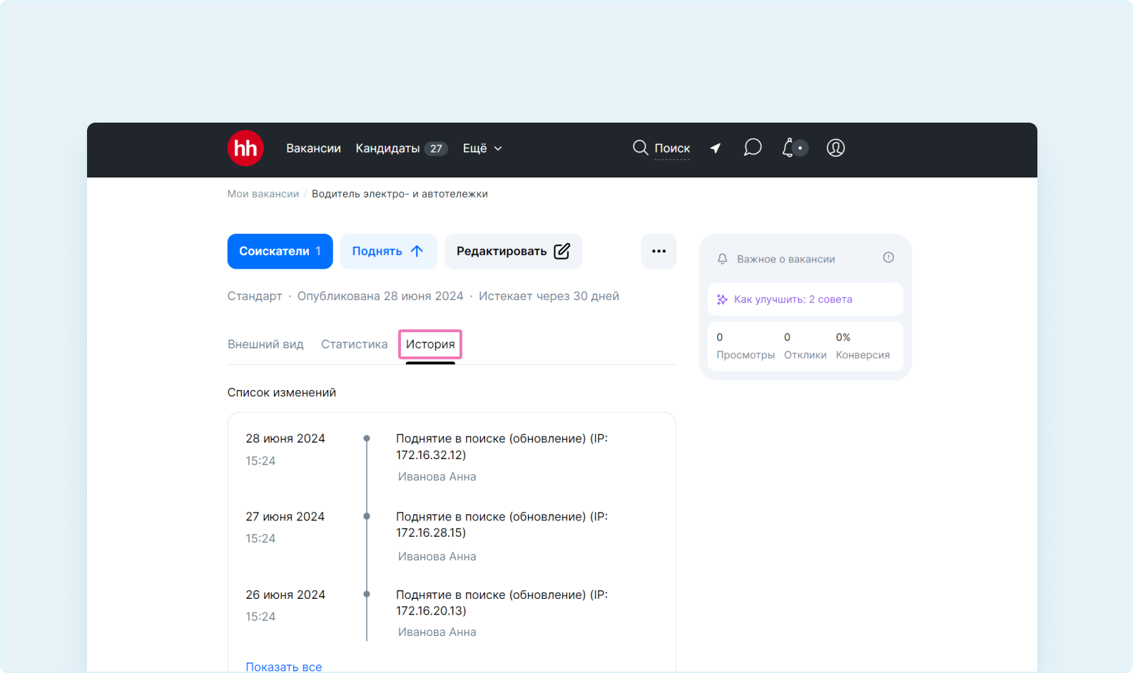
Task: Click the 26 июня 2024 history date
Action: [x=285, y=595]
